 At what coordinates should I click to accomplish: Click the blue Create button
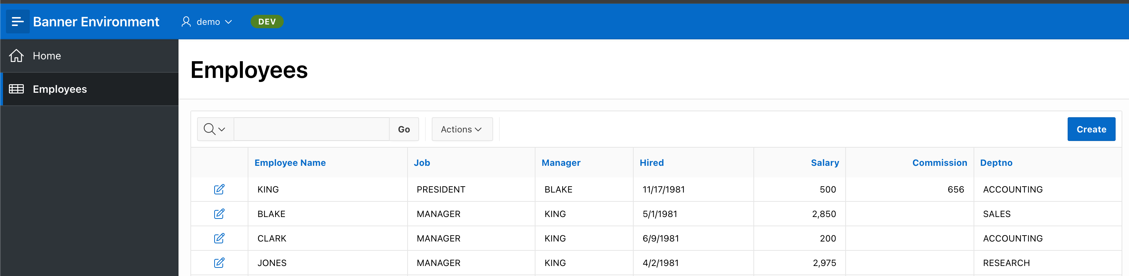pyautogui.click(x=1091, y=129)
